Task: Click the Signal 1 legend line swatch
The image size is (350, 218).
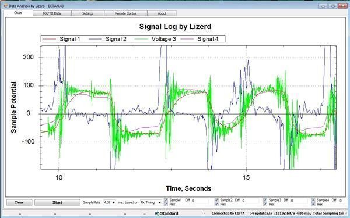Action: tap(50, 39)
